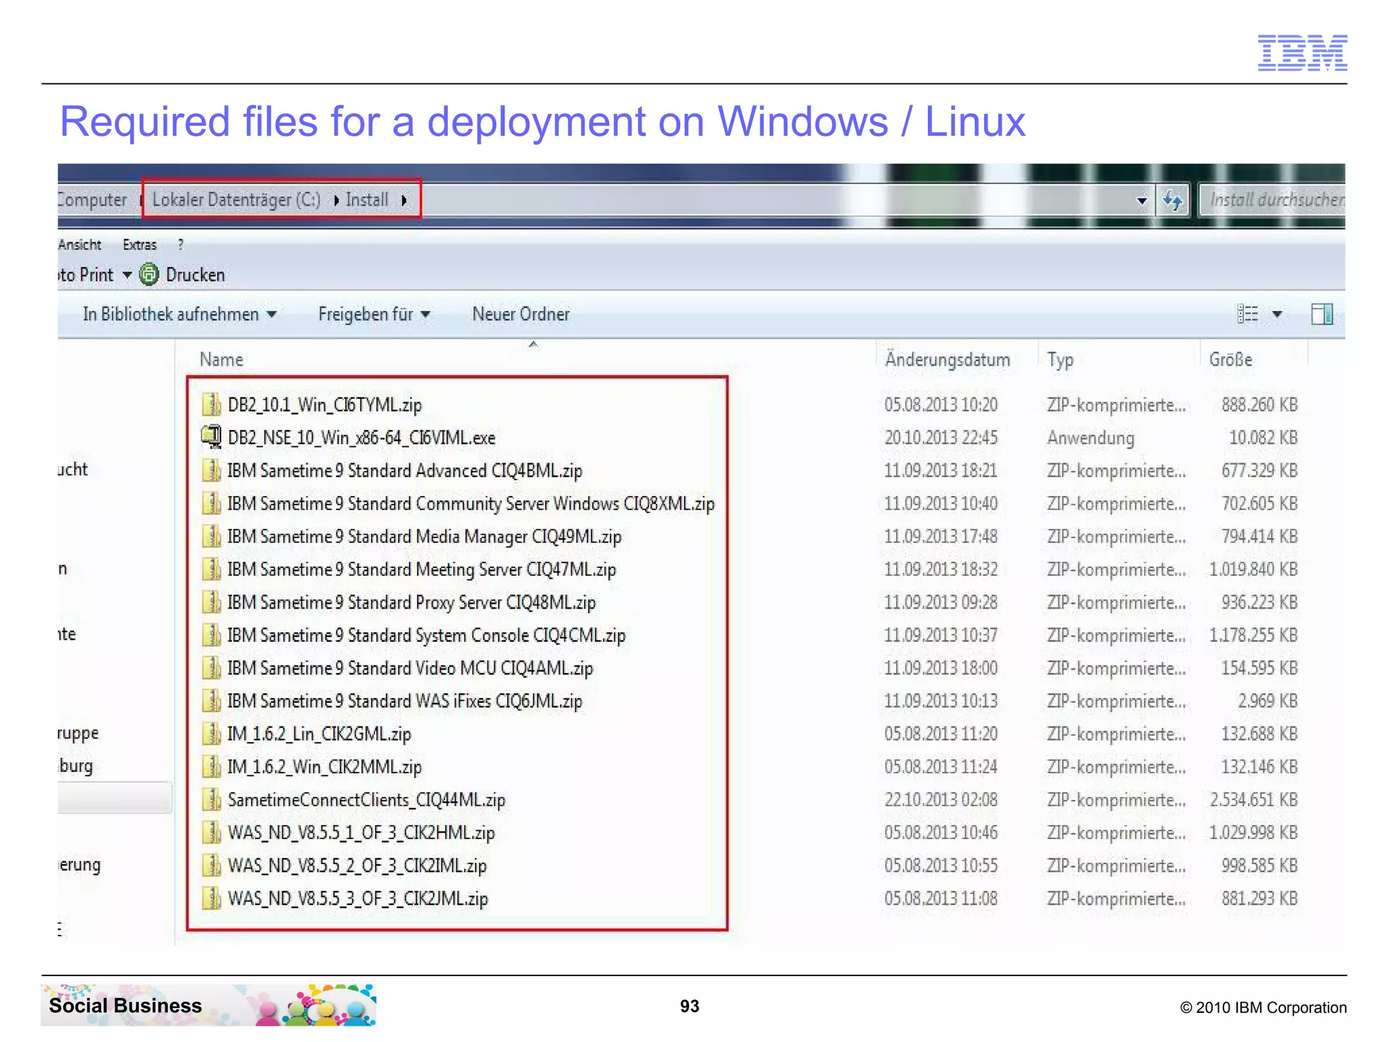The image size is (1389, 1042).
Task: Click the view style icon
Action: 1247,314
